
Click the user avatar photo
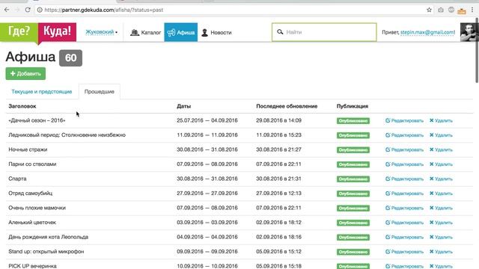coord(469,32)
